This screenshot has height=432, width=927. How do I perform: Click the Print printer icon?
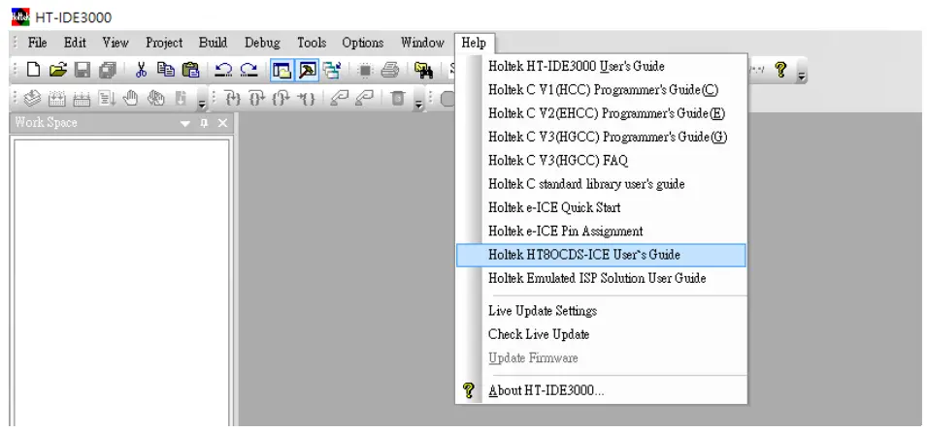coord(390,71)
